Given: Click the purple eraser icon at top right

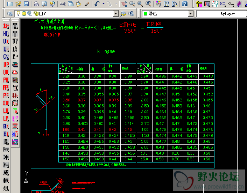Looking at the screenshot, I should pos(239,4).
